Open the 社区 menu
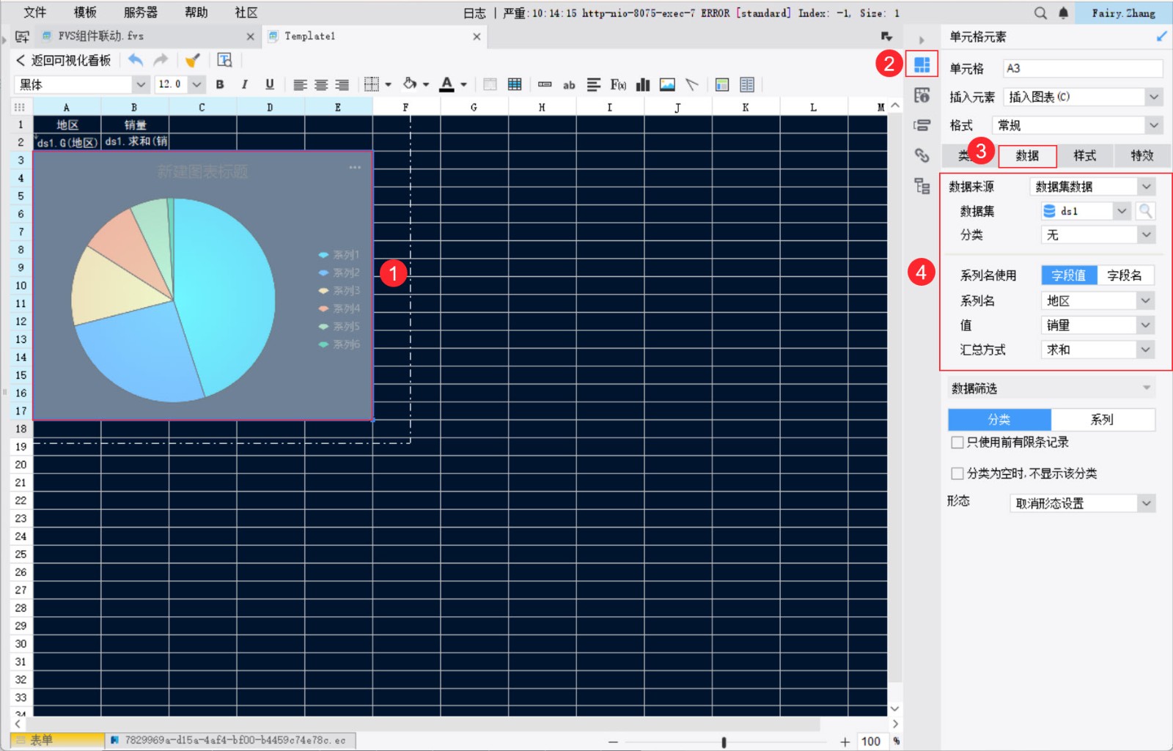This screenshot has width=1173, height=751. (x=246, y=12)
